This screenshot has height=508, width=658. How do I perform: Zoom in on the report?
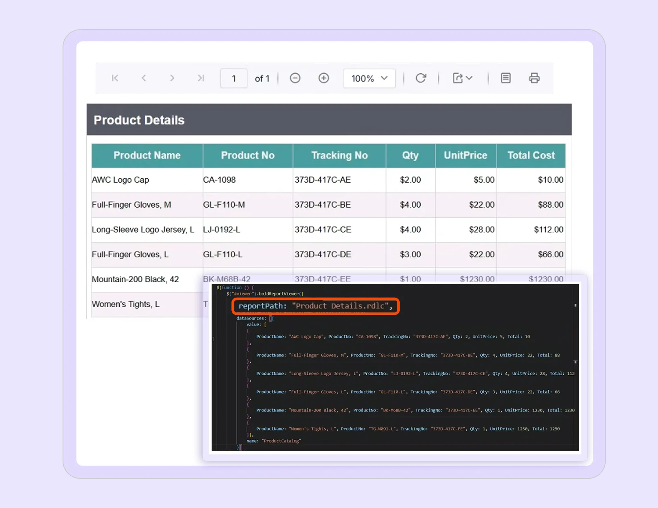tap(323, 78)
